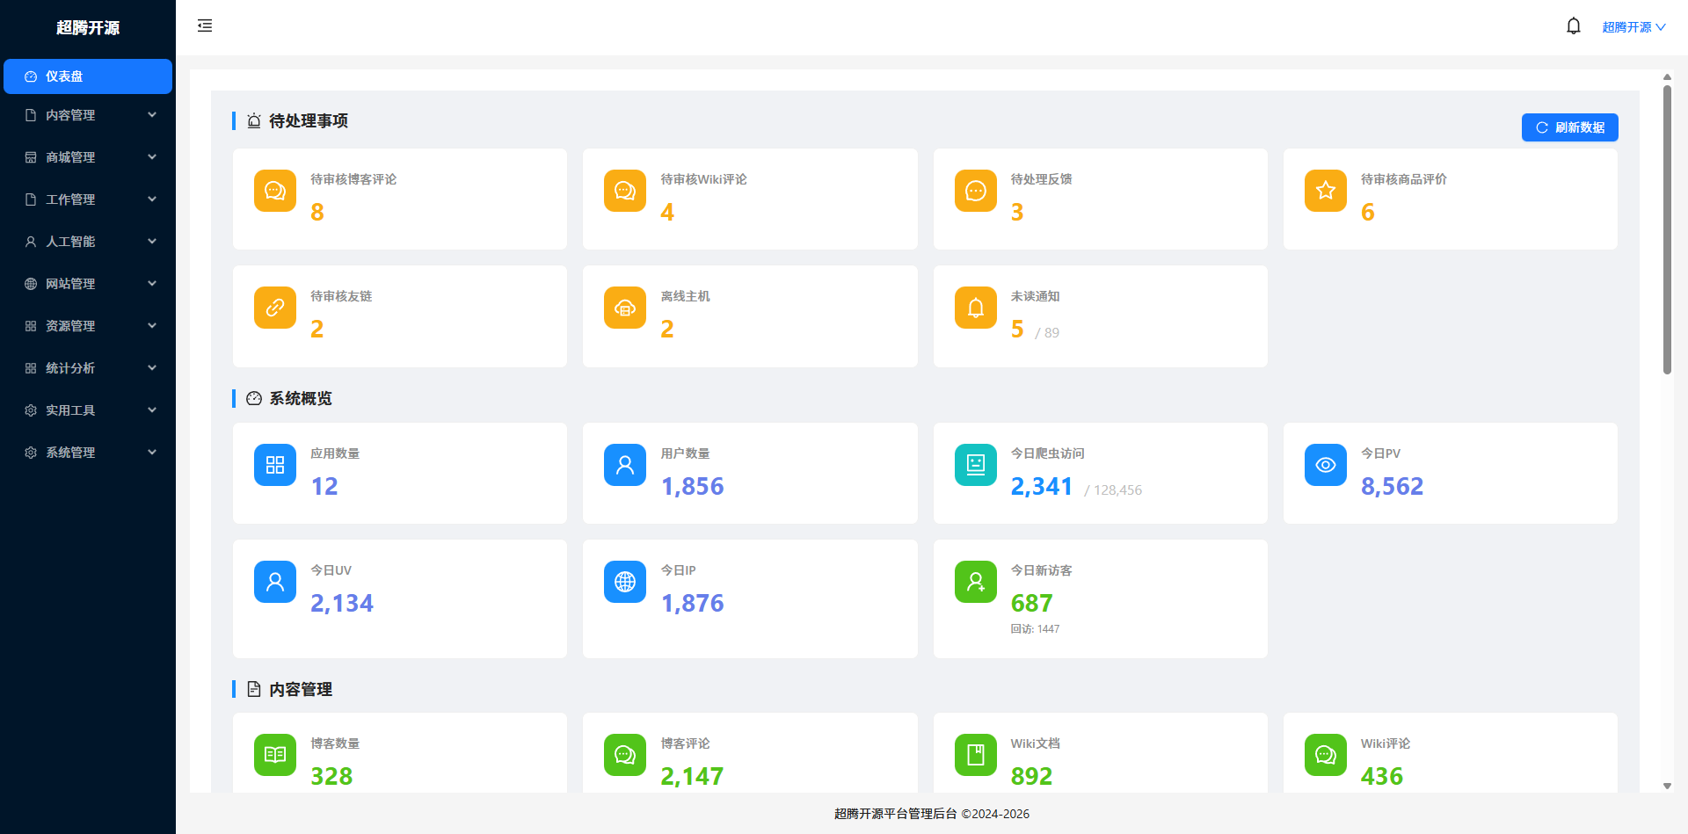Click the scrollbar down arrow

click(x=1667, y=786)
